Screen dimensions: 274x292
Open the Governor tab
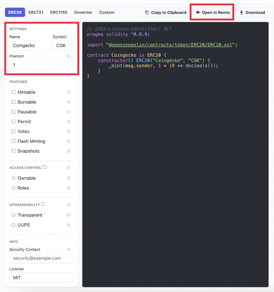coord(83,12)
